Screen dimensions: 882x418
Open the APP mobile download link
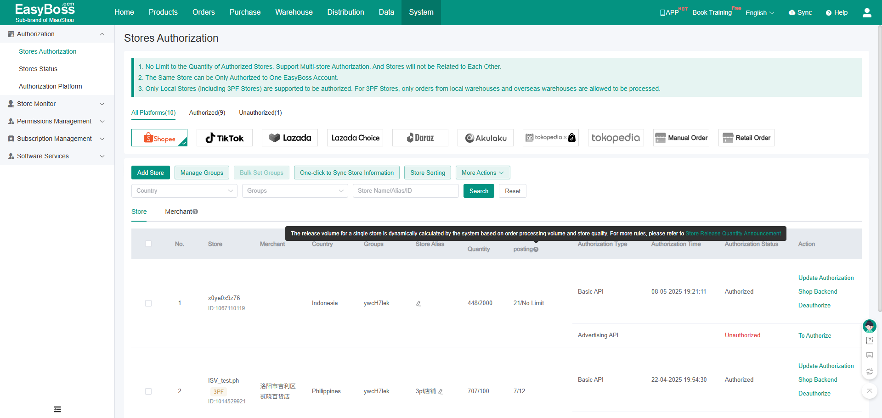coord(669,12)
